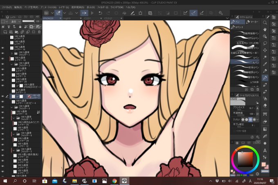Viewport: 278px width, 185px height.
Task: Select the Zoom magnifier tool
Action: pyautogui.click(x=265, y=22)
